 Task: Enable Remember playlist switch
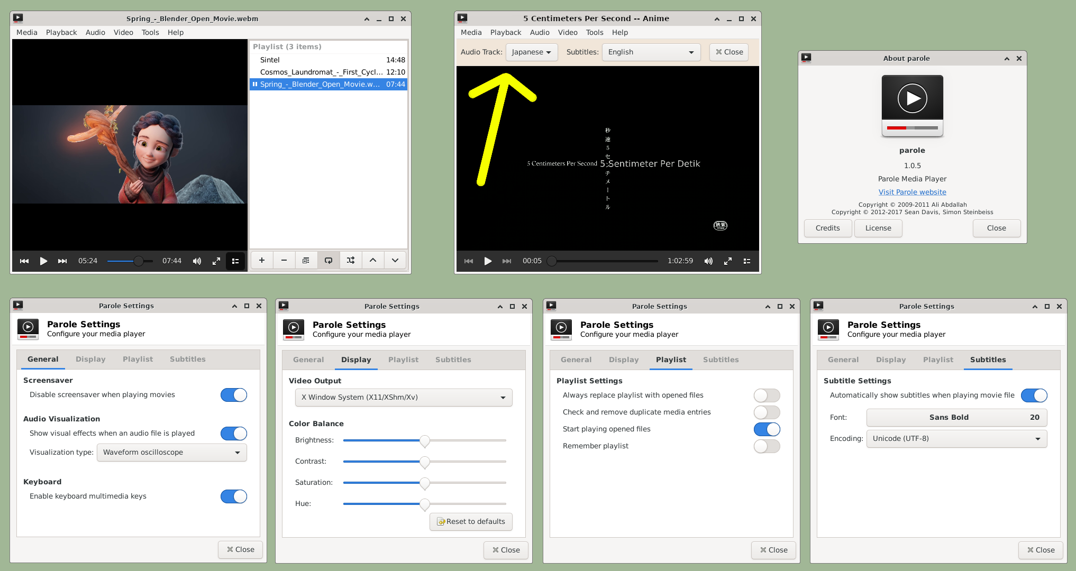point(767,446)
